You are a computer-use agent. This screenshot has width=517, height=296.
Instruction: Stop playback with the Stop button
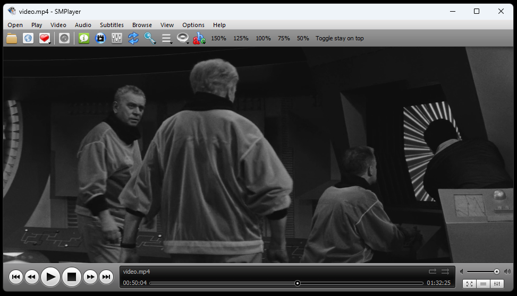click(72, 277)
